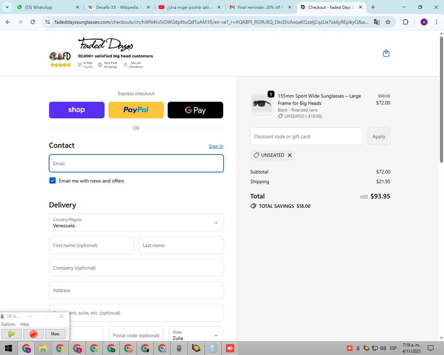Open the browser extensions puzzle icon
The image size is (444, 355).
coord(406,22)
